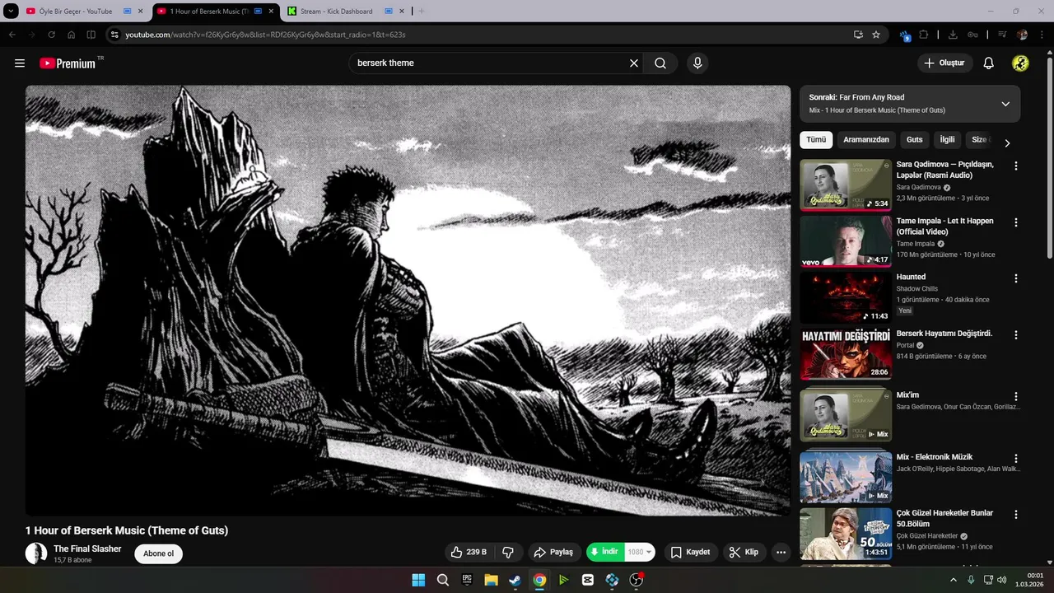This screenshot has height=593, width=1054.
Task: Open the Chrome profile avatar
Action: [1022, 35]
